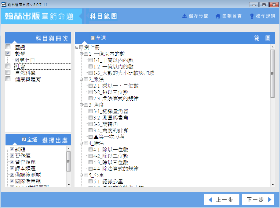280x208 pixels.
Task: Select the 2-2_乘以三位數 tree item
Action: point(111,92)
